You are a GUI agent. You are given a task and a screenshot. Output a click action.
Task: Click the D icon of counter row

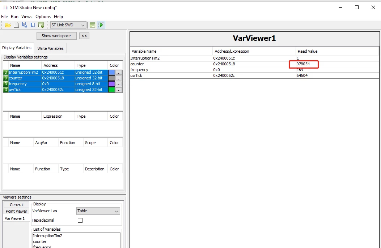(5, 78)
